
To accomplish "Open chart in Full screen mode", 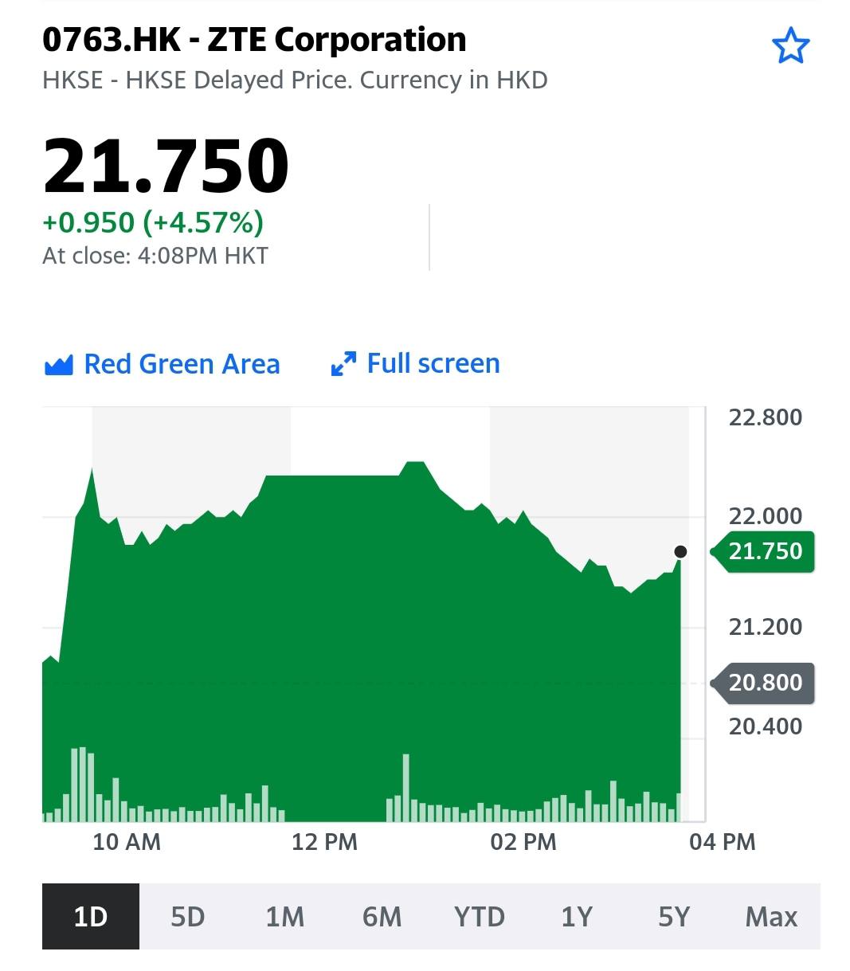I will [x=415, y=364].
